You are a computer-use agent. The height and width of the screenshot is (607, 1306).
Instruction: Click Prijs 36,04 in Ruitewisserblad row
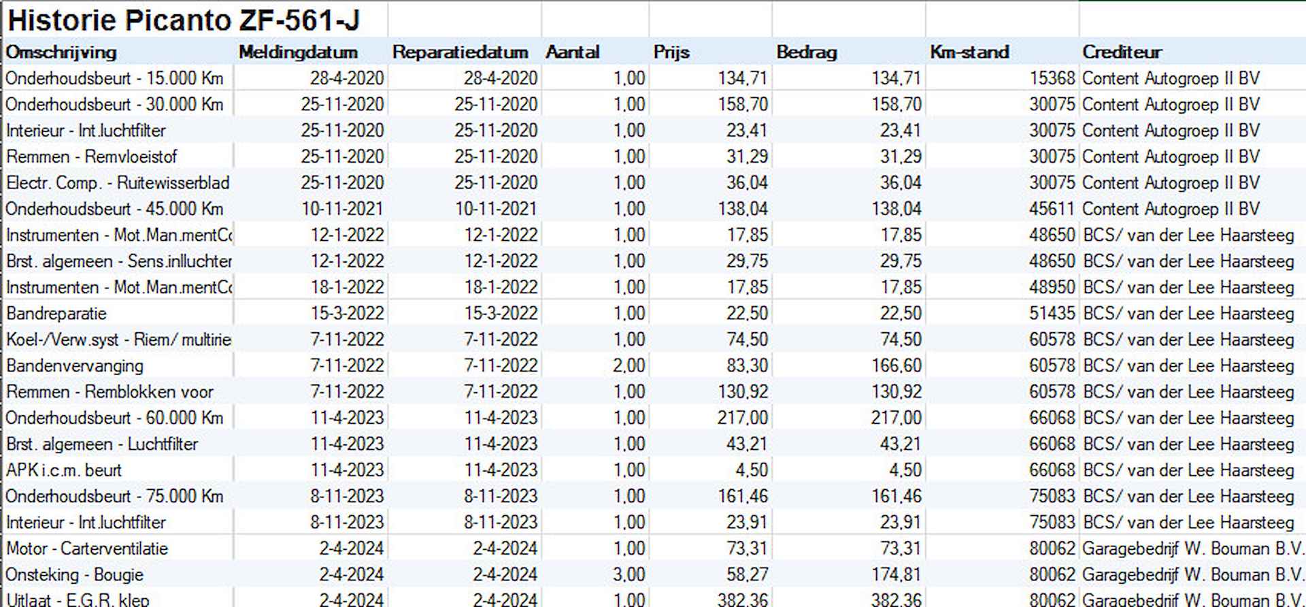(711, 182)
